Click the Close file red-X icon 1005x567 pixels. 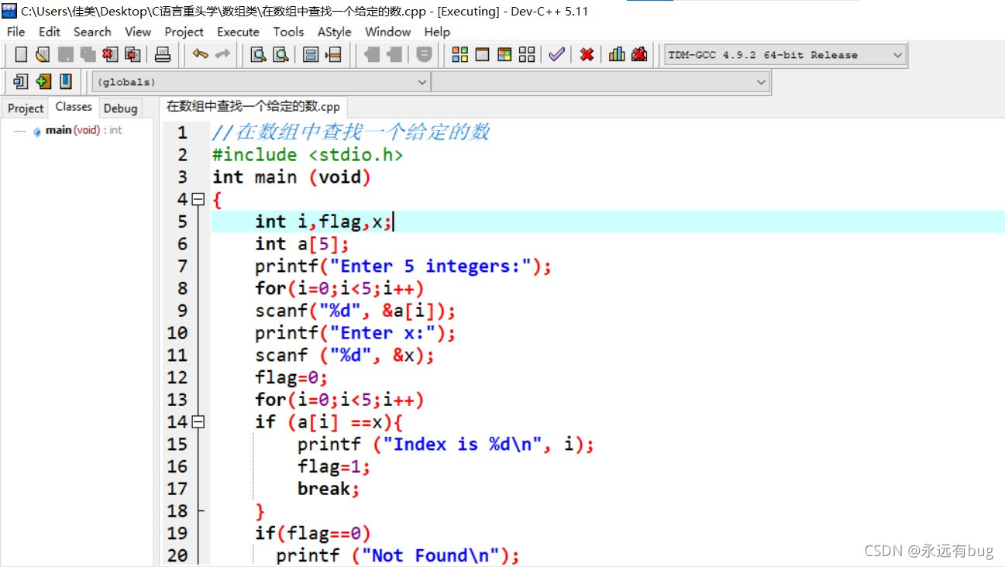coord(110,55)
